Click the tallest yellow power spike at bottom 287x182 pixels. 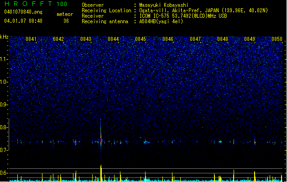point(101,173)
